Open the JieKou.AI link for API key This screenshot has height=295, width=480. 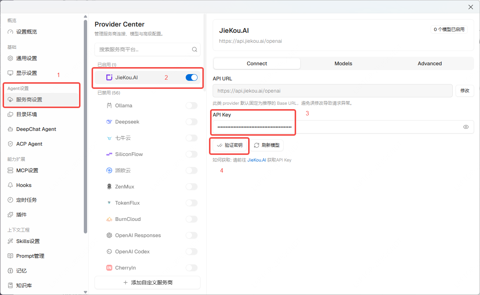257,160
